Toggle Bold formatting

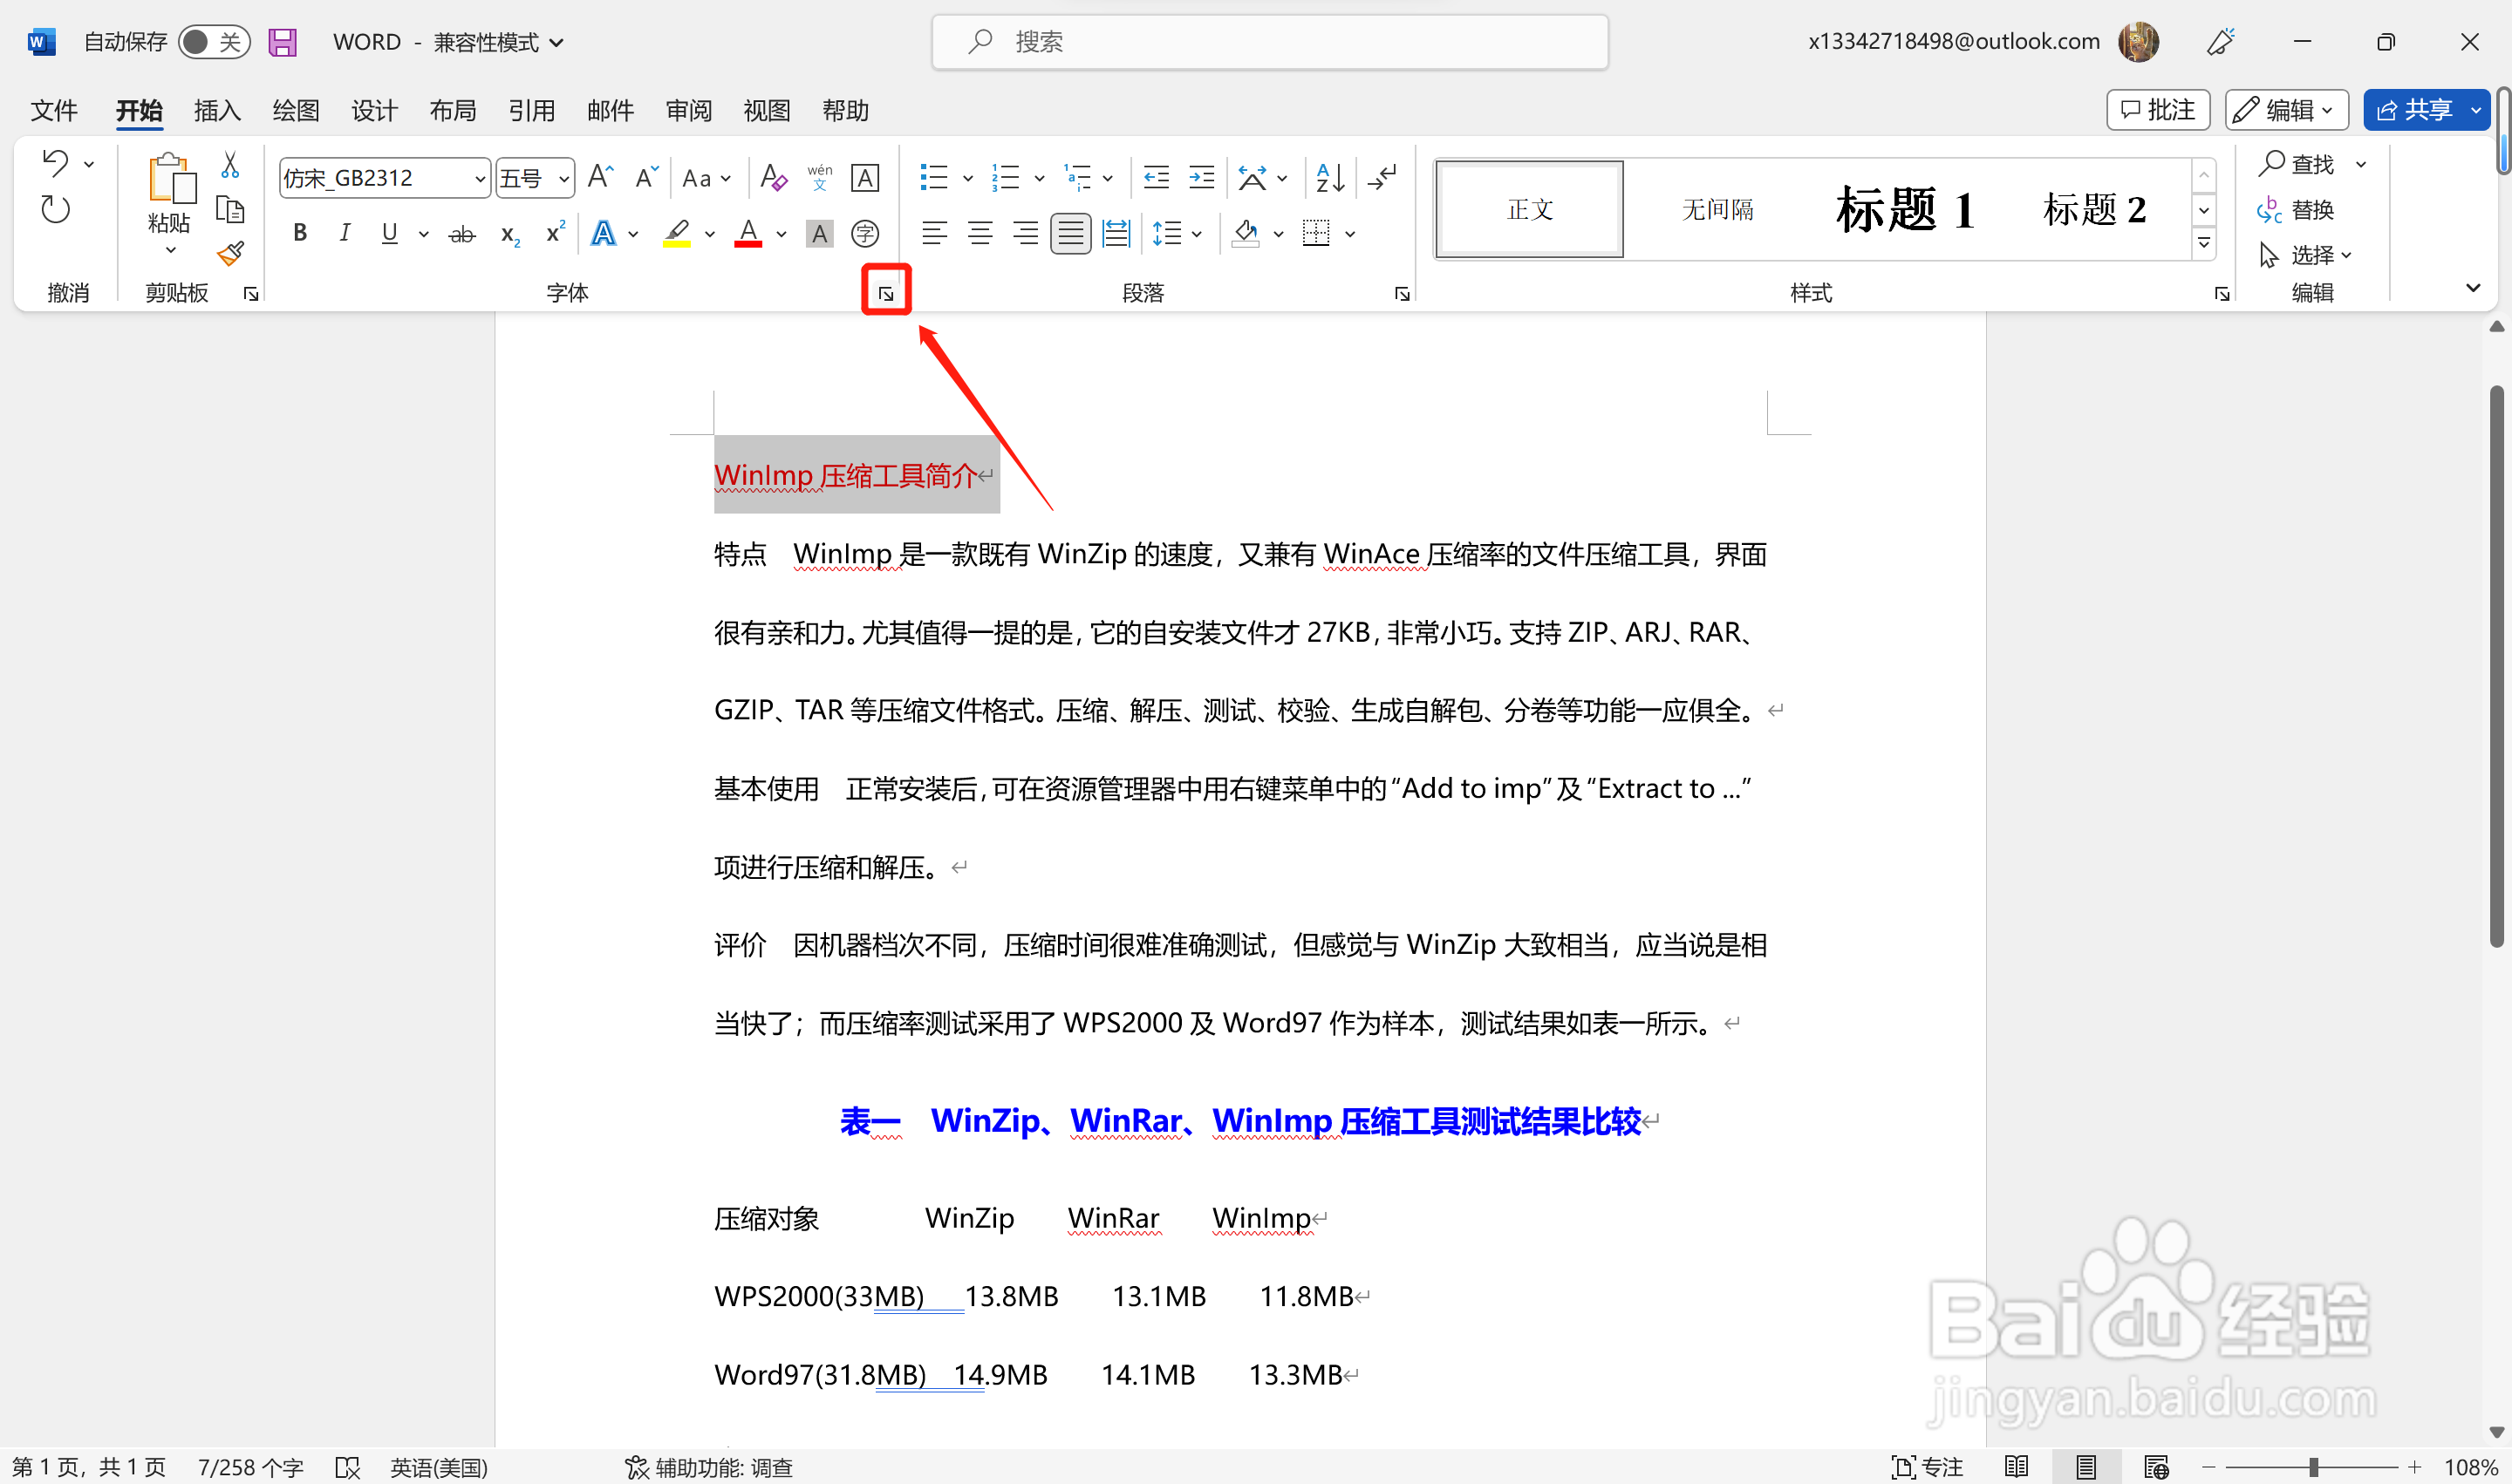[x=299, y=234]
